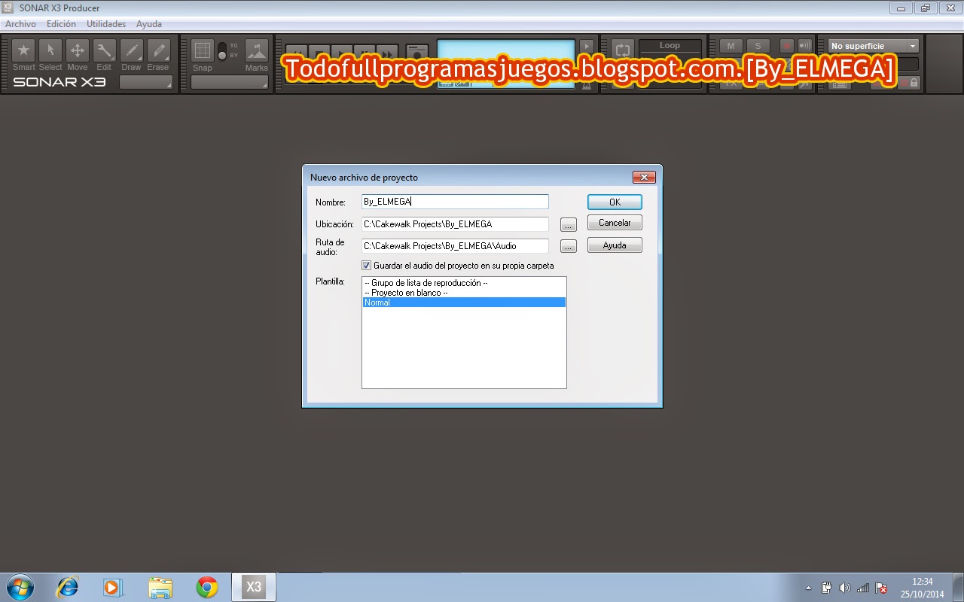Click the Ruta de audio path field

[x=455, y=246]
